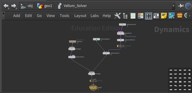This screenshot has width=192, height=93.
Task: Open the Labs menu
Action: 95,16
